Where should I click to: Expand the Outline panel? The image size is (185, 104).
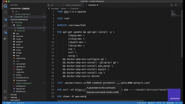[14, 95]
